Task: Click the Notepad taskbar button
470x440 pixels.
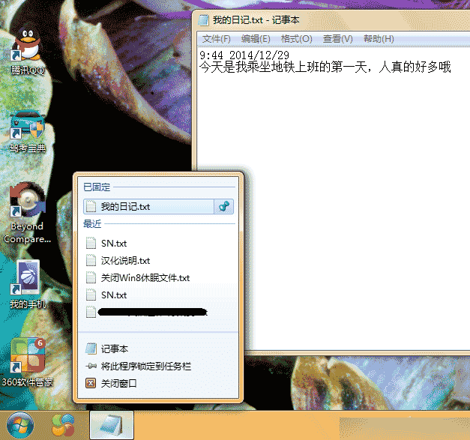Action: click(112, 425)
